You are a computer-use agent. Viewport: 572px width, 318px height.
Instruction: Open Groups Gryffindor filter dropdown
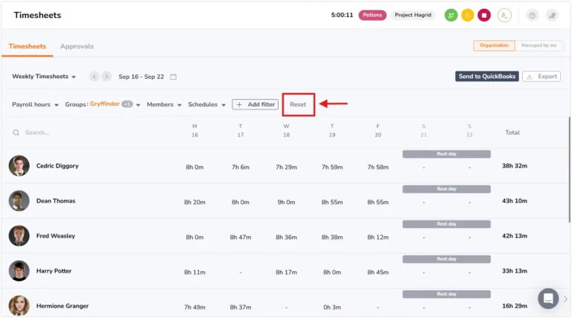tap(103, 104)
